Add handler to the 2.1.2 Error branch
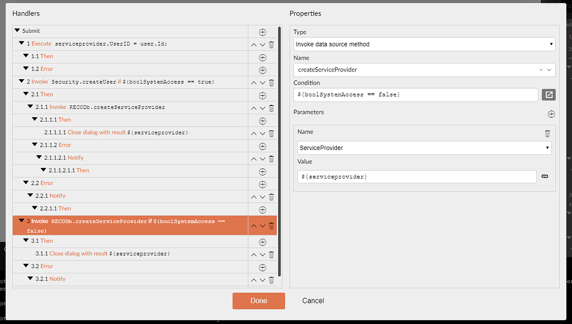Viewport: 572px width, 324px height. point(263,146)
